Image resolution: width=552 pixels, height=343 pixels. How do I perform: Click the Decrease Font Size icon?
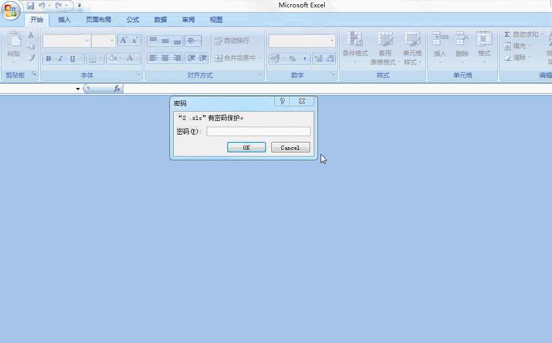[135, 40]
